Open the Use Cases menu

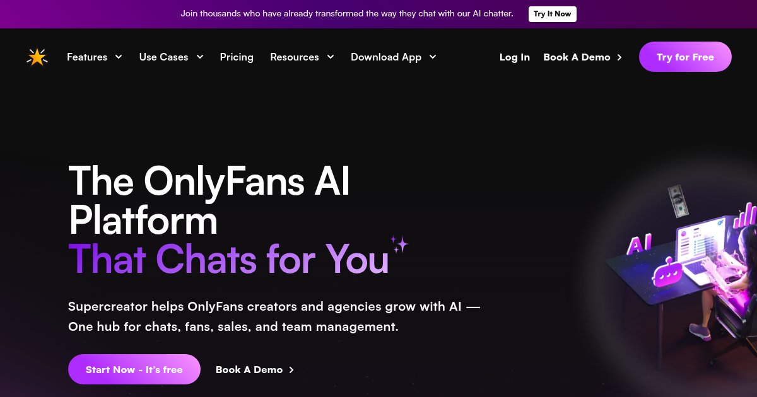(x=164, y=57)
